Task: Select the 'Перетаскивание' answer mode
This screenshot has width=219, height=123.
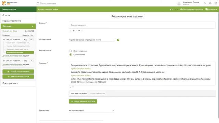Action: (71, 51)
